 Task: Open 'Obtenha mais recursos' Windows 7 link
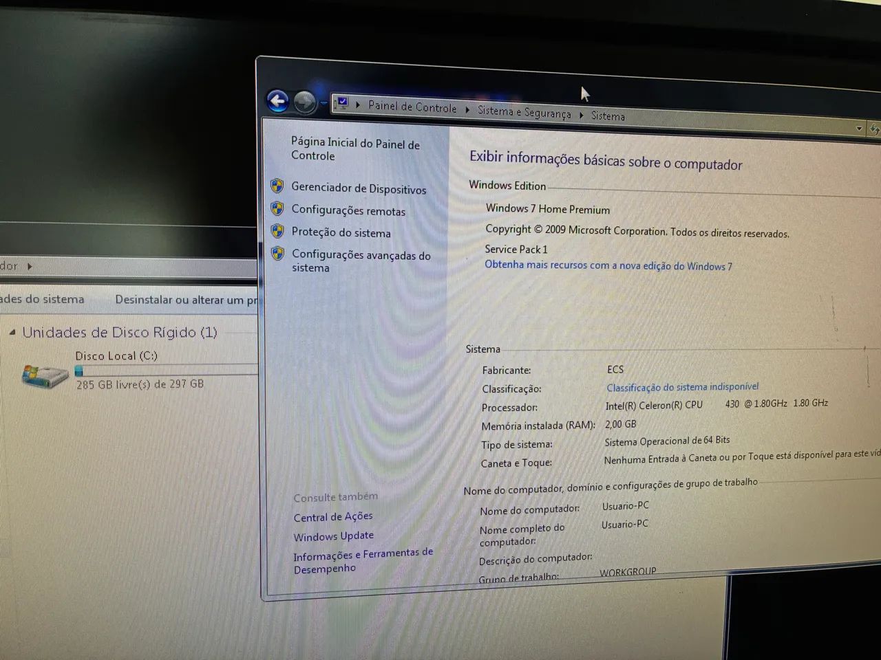[608, 265]
